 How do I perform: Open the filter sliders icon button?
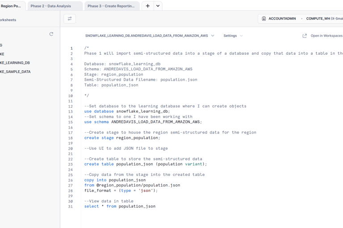click(x=70, y=19)
